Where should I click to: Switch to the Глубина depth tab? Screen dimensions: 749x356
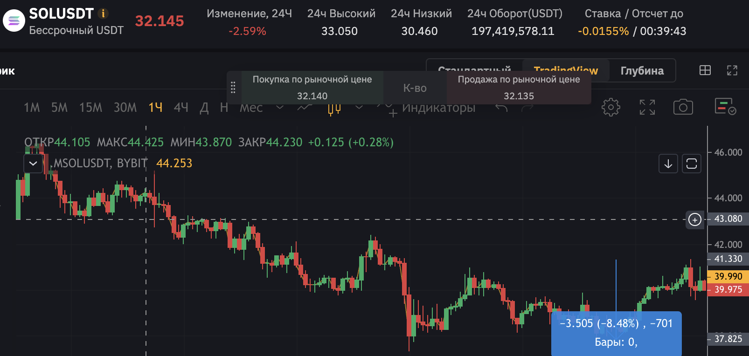[642, 70]
